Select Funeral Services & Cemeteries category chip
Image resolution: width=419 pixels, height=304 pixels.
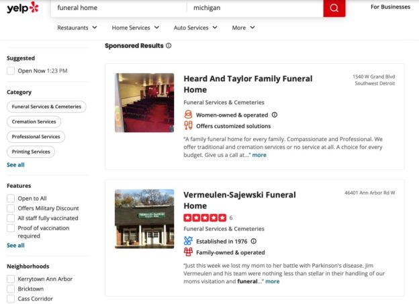(x=46, y=107)
